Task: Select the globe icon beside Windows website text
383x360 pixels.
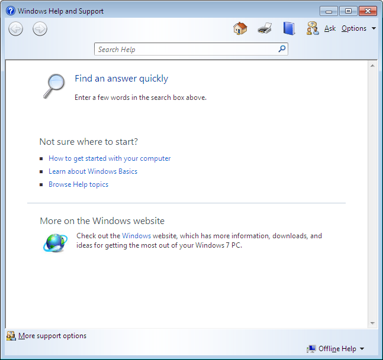Action: (x=55, y=243)
